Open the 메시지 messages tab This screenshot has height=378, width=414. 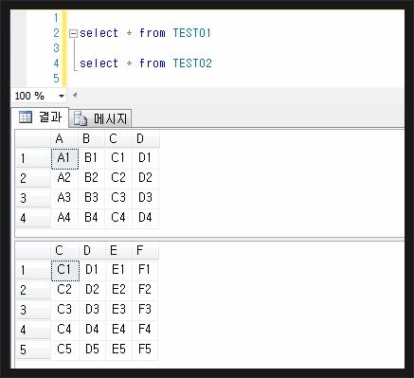100,118
